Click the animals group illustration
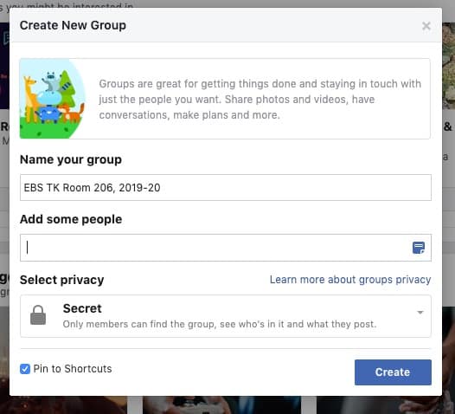455x414 pixels. pyautogui.click(x=52, y=99)
